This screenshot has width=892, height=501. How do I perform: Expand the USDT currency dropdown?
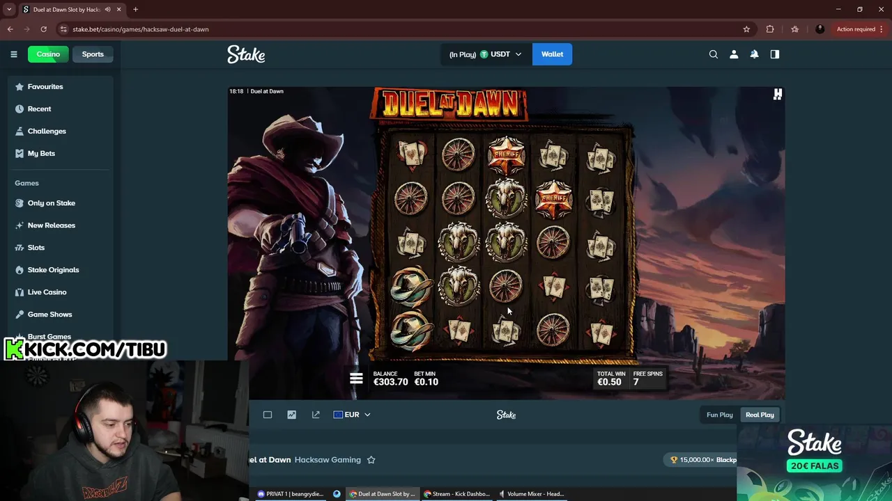(486, 54)
